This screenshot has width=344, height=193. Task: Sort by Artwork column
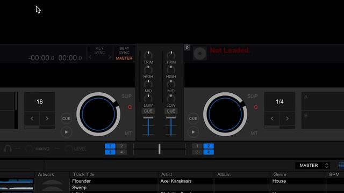(x=52, y=174)
